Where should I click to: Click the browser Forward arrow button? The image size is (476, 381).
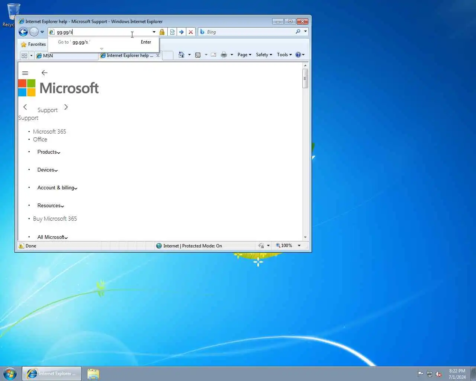pos(34,32)
